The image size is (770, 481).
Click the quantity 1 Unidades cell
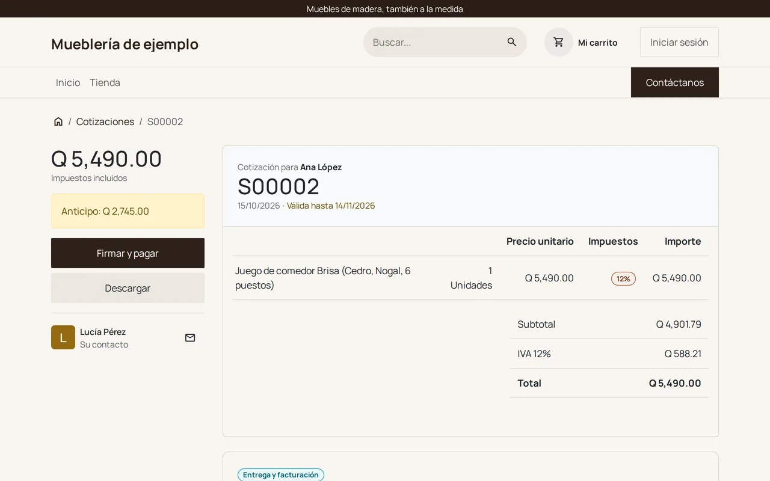coord(471,278)
